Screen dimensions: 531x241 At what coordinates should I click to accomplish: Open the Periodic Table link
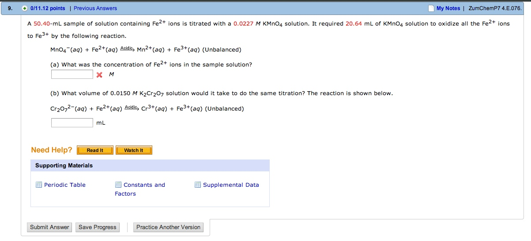click(65, 185)
